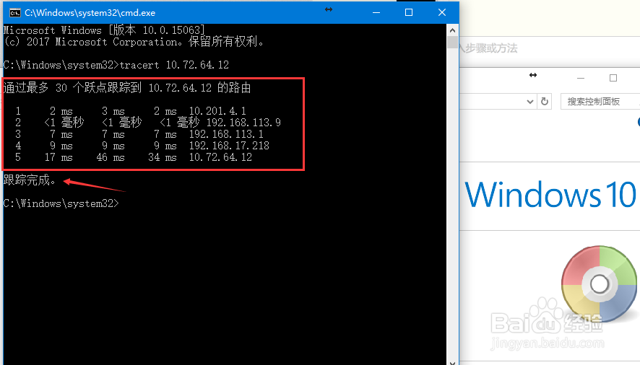640x365 pixels.
Task: Minimize the cmd.exe window
Action: [376, 13]
